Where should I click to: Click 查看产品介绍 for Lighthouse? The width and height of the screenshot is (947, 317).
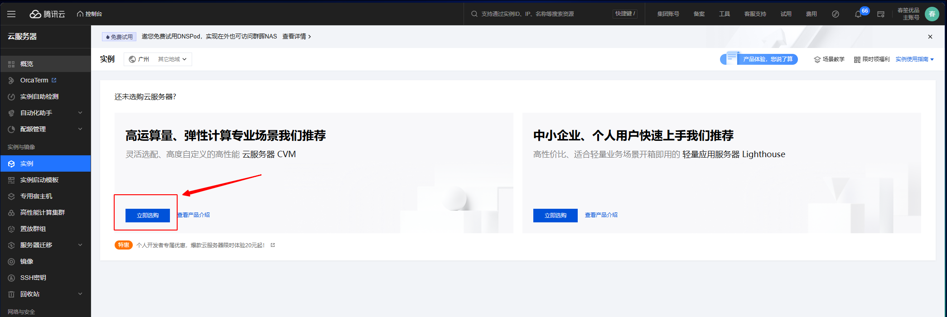click(x=601, y=215)
